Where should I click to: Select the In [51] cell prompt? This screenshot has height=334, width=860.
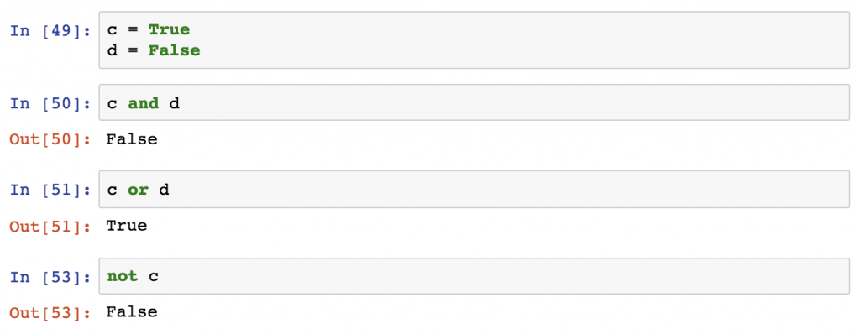tap(50, 190)
